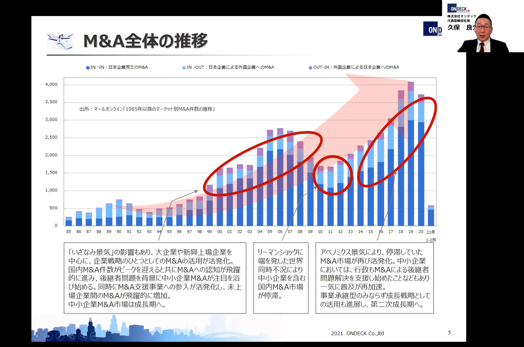This screenshot has height=347, width=524.
Task: Click the partial OND logo beside the webcam
Action: pos(433,29)
